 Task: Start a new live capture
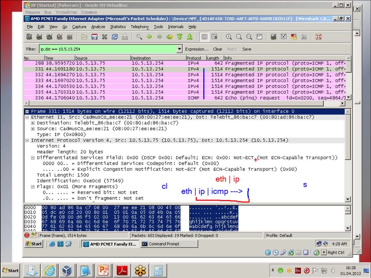pos(49,37)
